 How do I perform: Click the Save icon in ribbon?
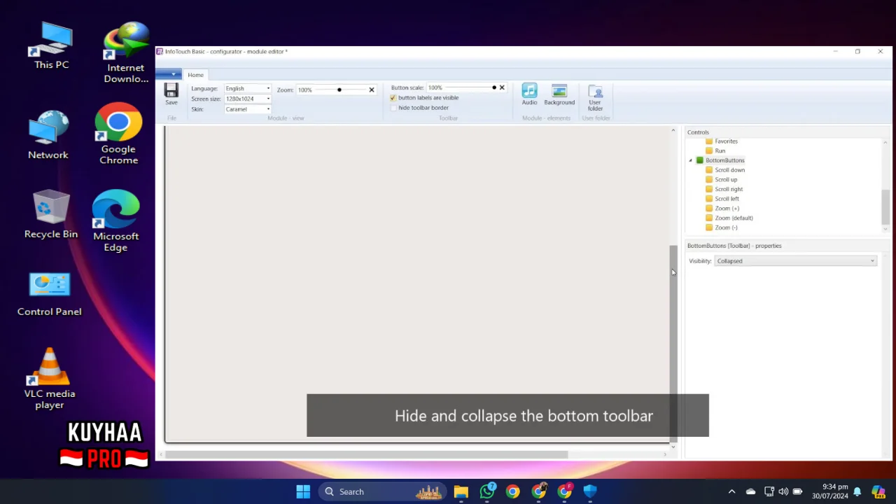171,94
